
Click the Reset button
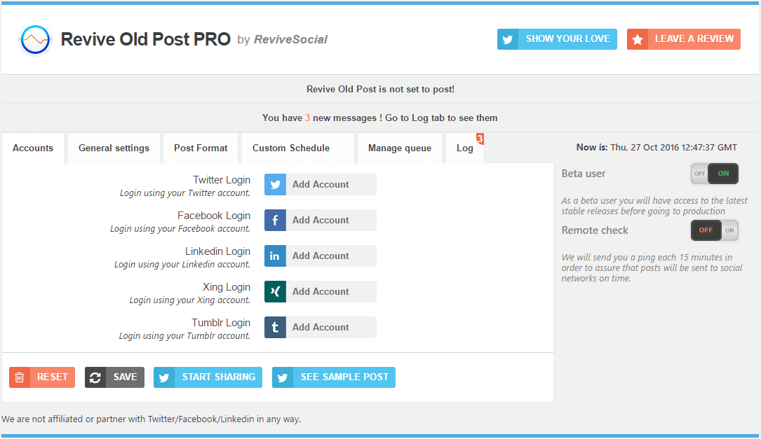[x=42, y=377]
